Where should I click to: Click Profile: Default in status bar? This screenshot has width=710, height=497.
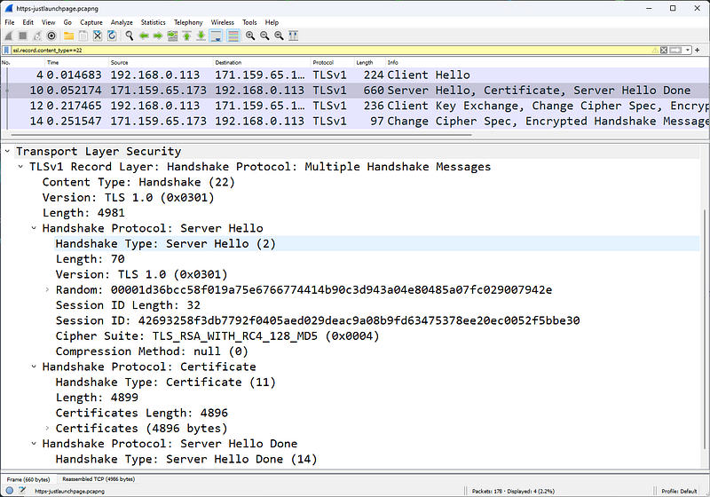coord(679,491)
